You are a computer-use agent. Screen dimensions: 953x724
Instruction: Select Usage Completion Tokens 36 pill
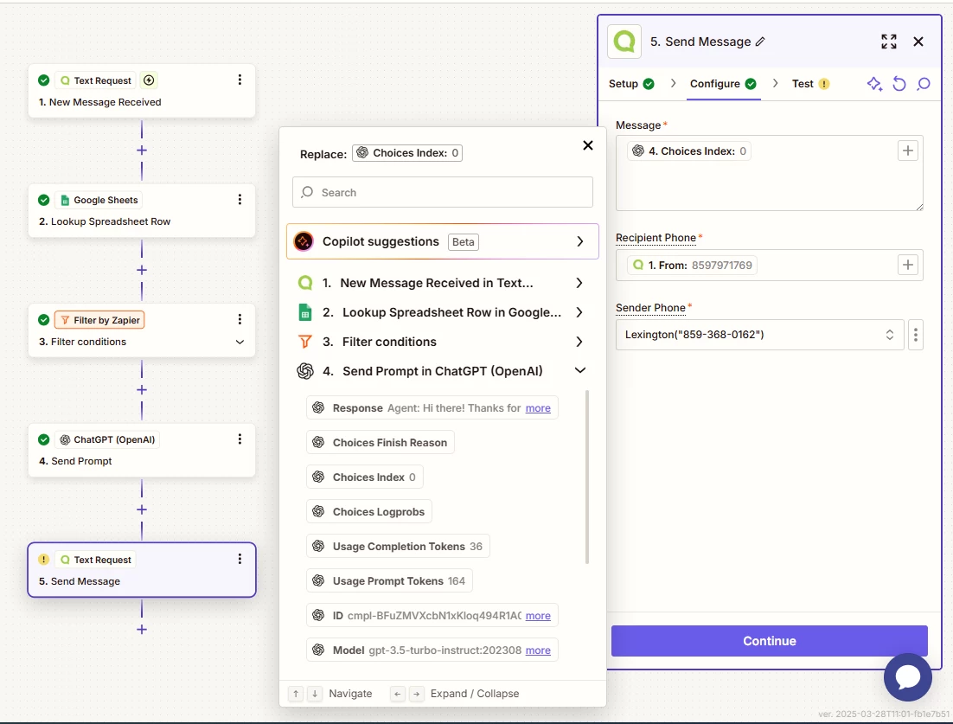(398, 547)
